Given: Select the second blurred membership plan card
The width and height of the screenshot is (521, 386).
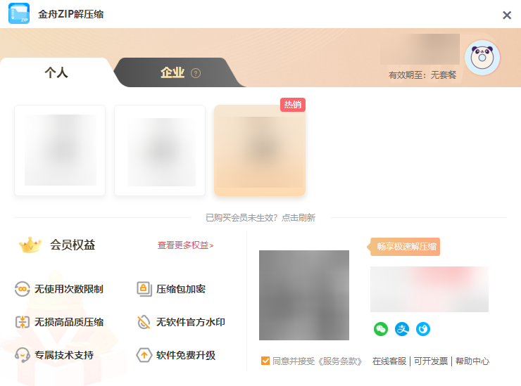Looking at the screenshot, I should pyautogui.click(x=160, y=150).
